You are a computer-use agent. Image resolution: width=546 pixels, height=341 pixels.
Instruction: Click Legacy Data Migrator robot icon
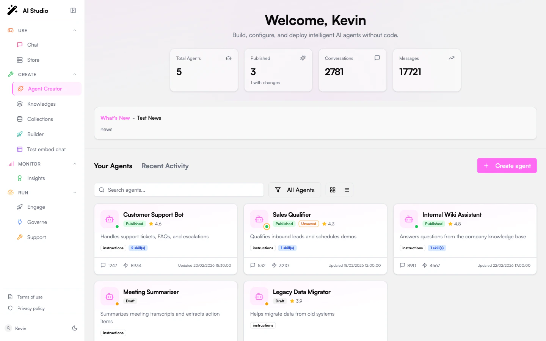259,297
